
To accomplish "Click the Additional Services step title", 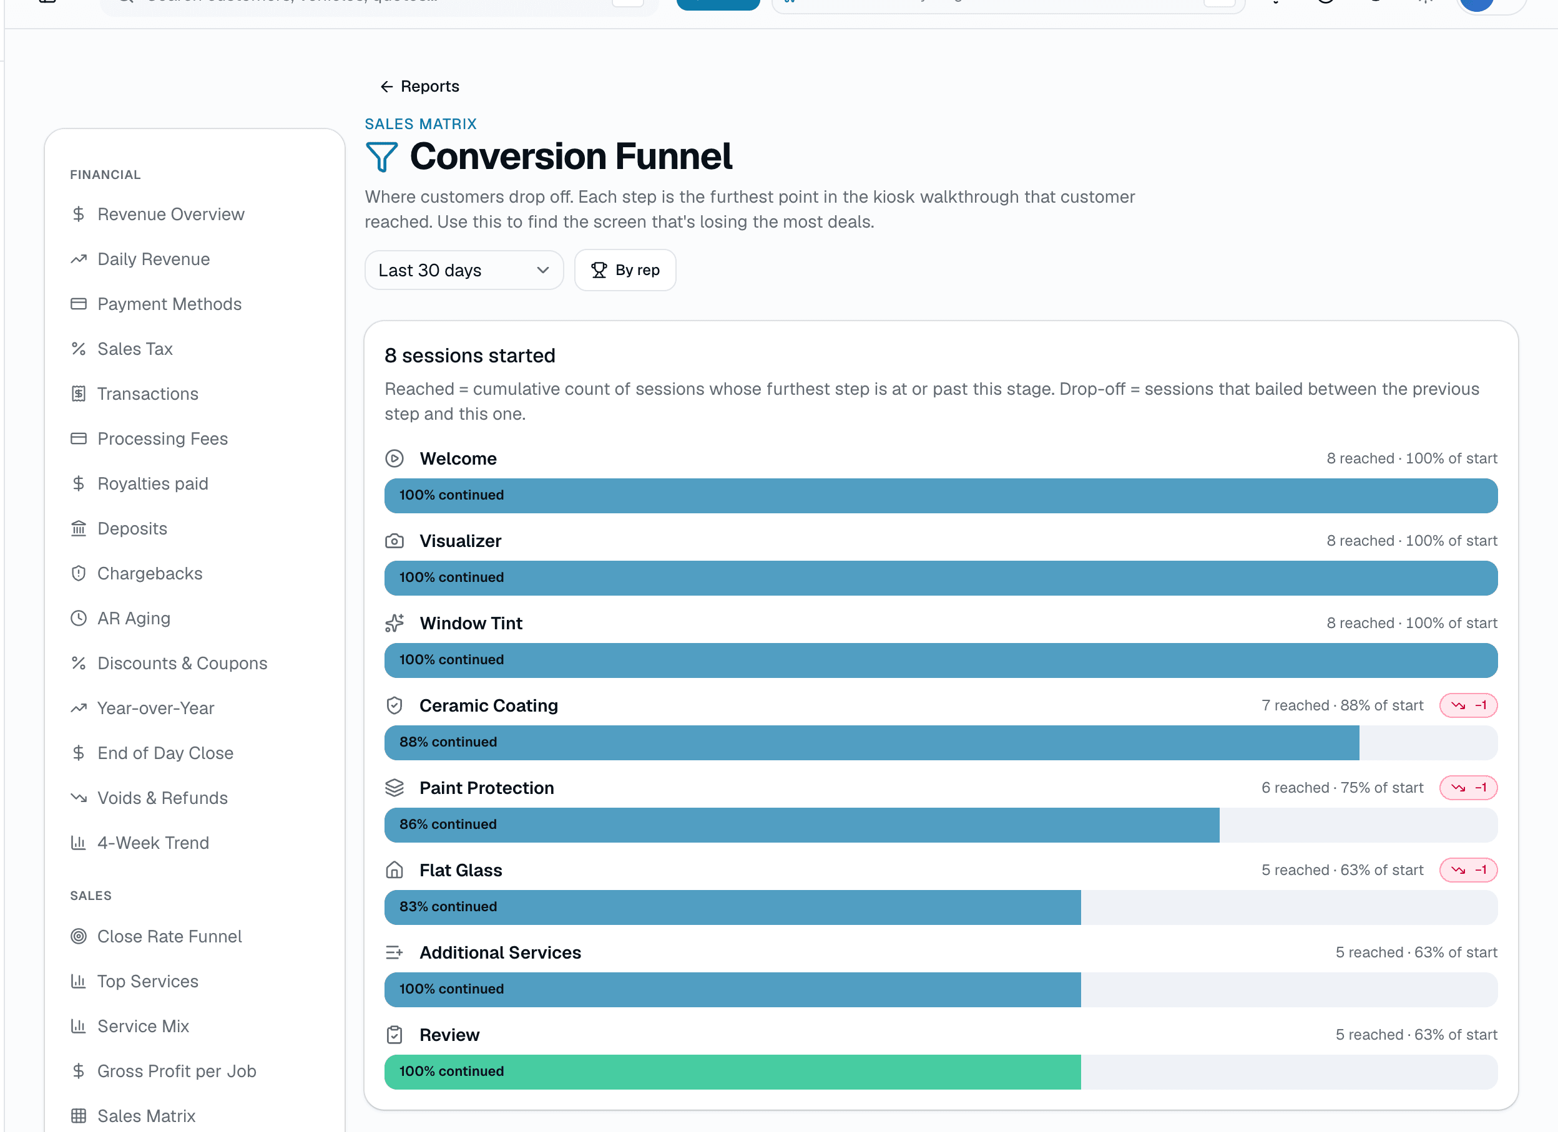I will pos(500,953).
